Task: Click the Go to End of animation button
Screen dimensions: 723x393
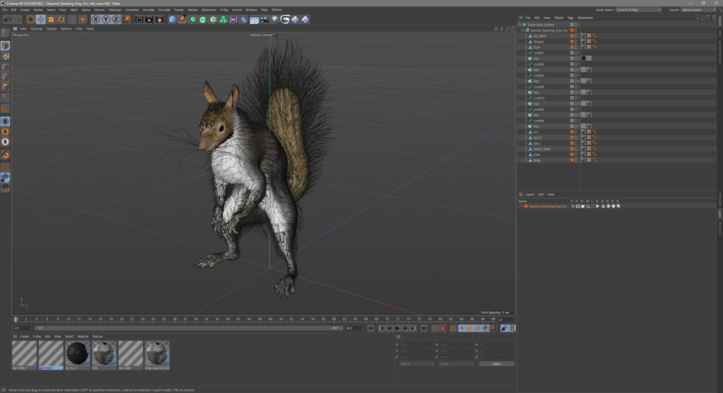Action: (x=424, y=329)
